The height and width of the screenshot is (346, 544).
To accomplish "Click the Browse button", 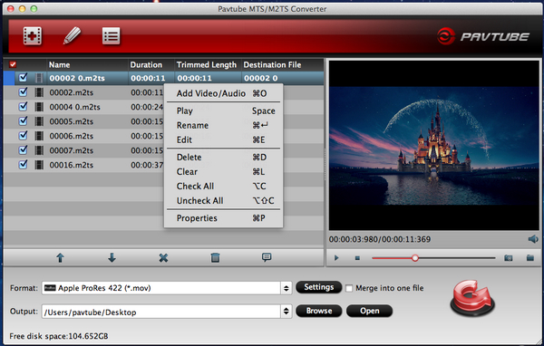I will coord(319,311).
